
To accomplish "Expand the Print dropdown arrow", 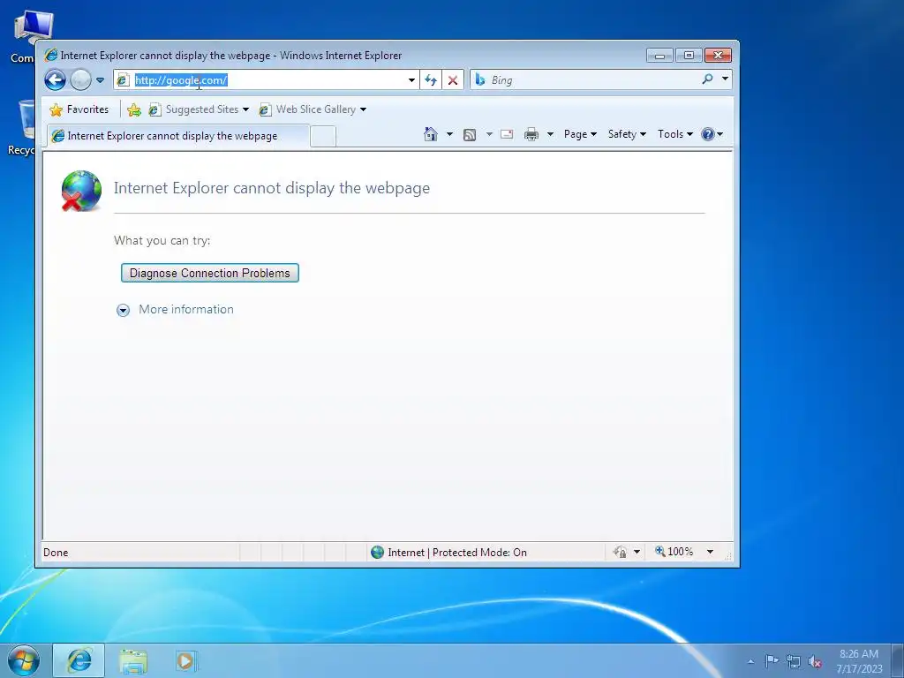I will (x=550, y=134).
